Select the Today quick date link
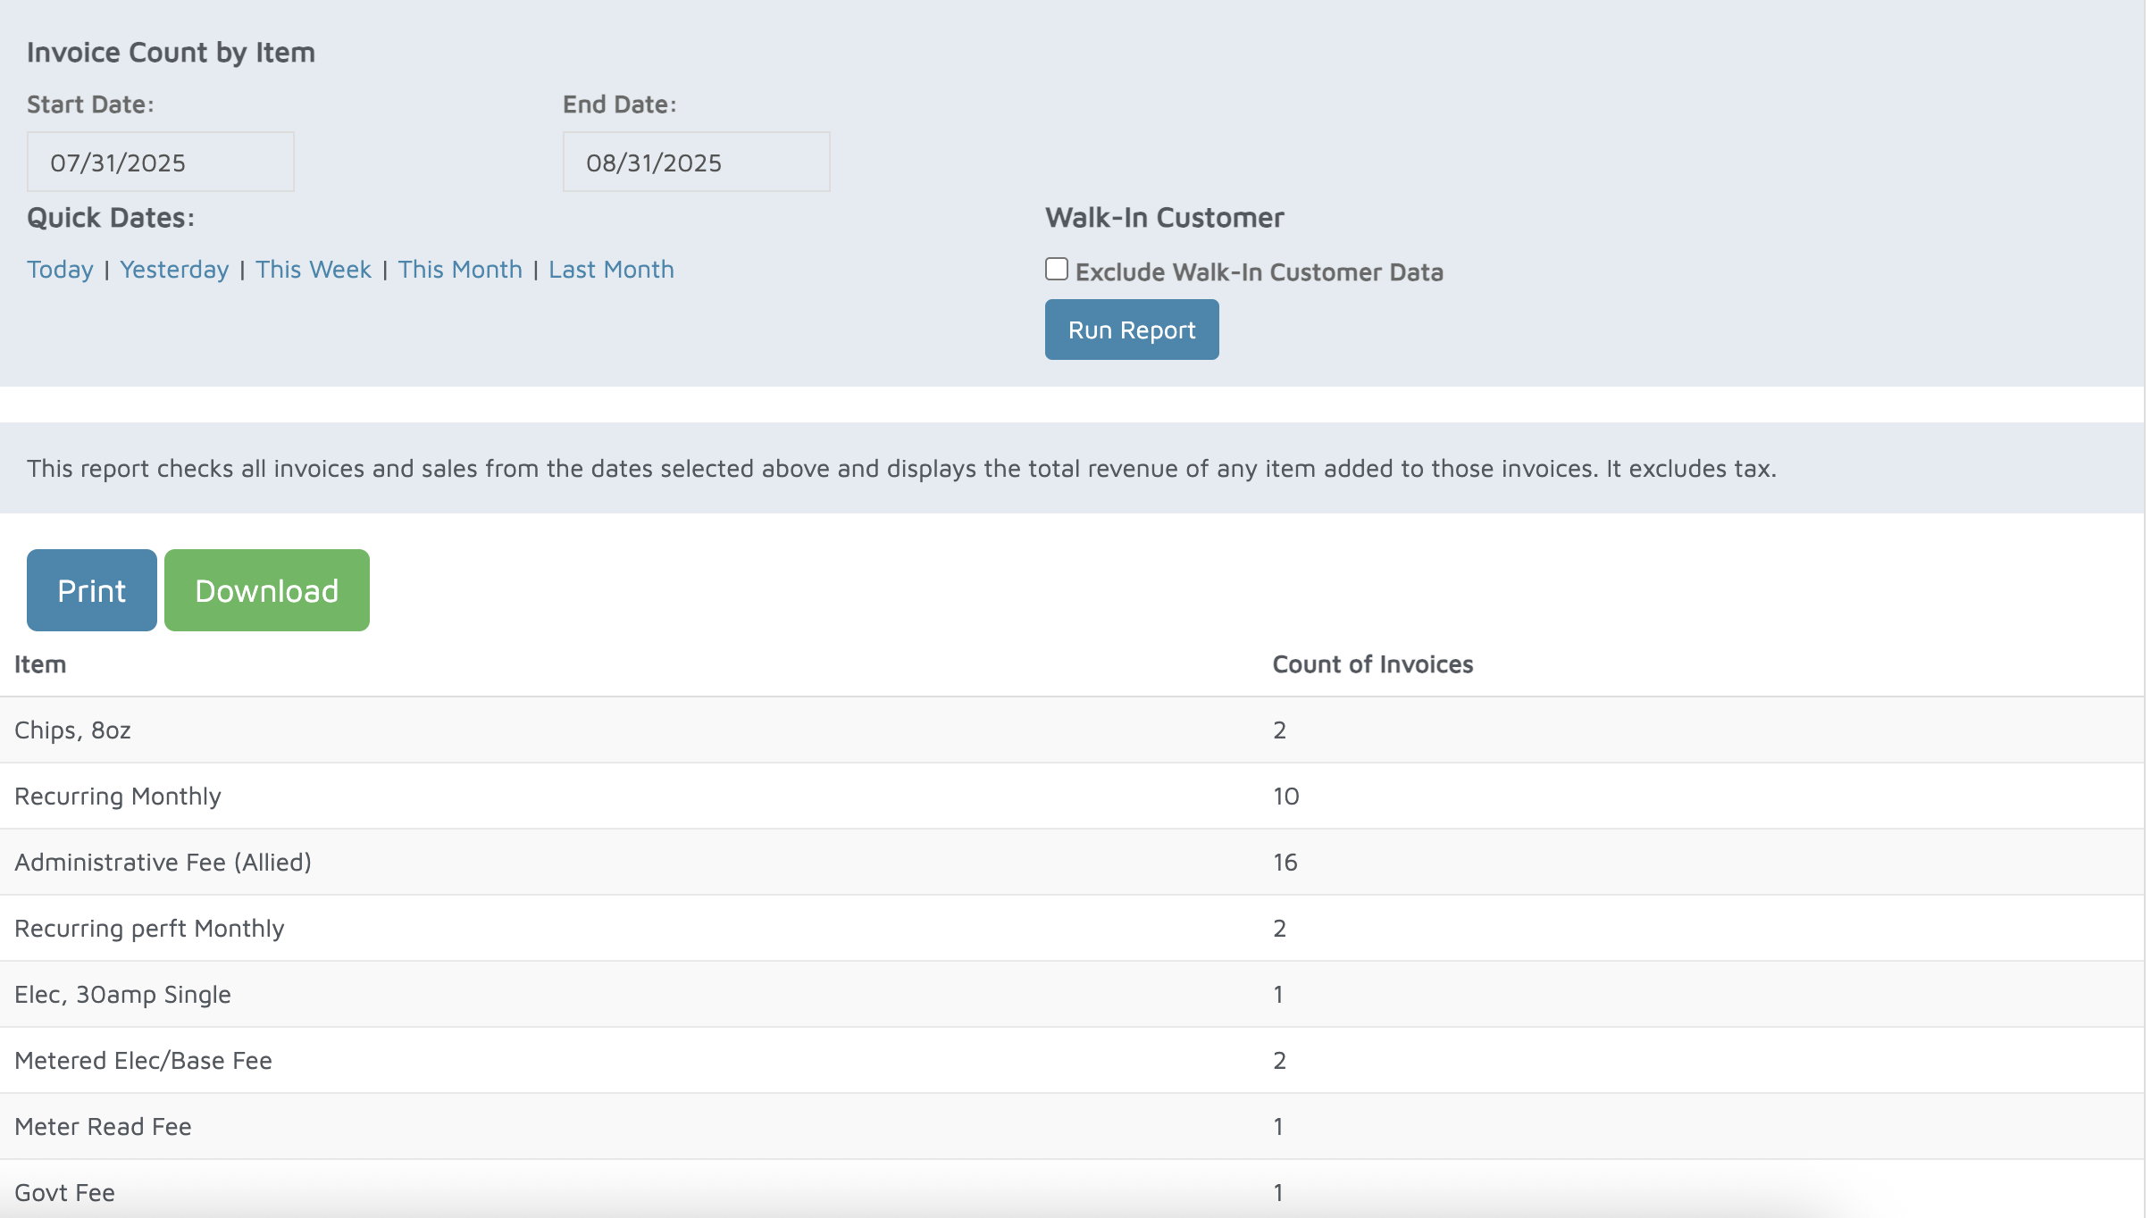2151x1218 pixels. [60, 270]
